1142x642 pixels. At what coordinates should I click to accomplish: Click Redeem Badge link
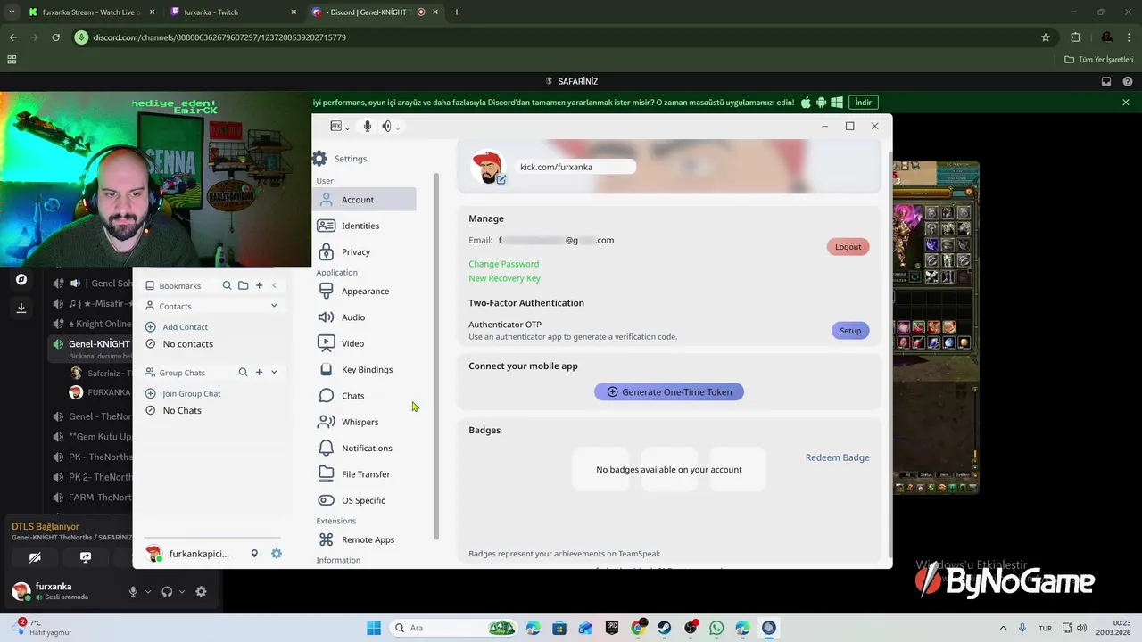click(837, 457)
